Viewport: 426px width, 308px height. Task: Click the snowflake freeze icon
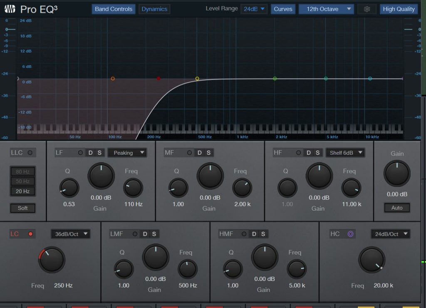pyautogui.click(x=367, y=9)
